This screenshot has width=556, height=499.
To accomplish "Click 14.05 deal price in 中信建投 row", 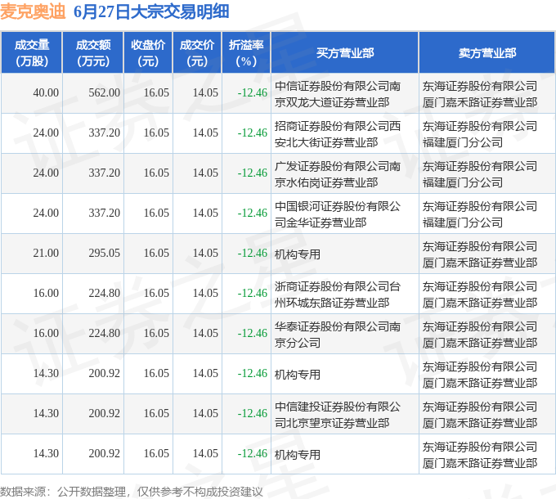I will [x=205, y=414].
